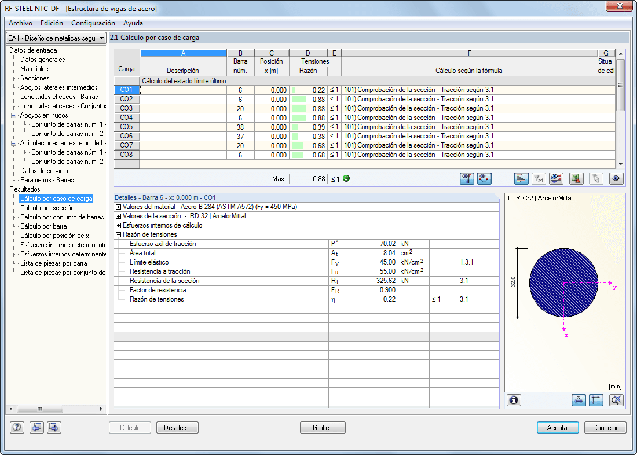This screenshot has width=637, height=455.
Task: Select 'Parámetros - Barras' tree item
Action: (47, 180)
